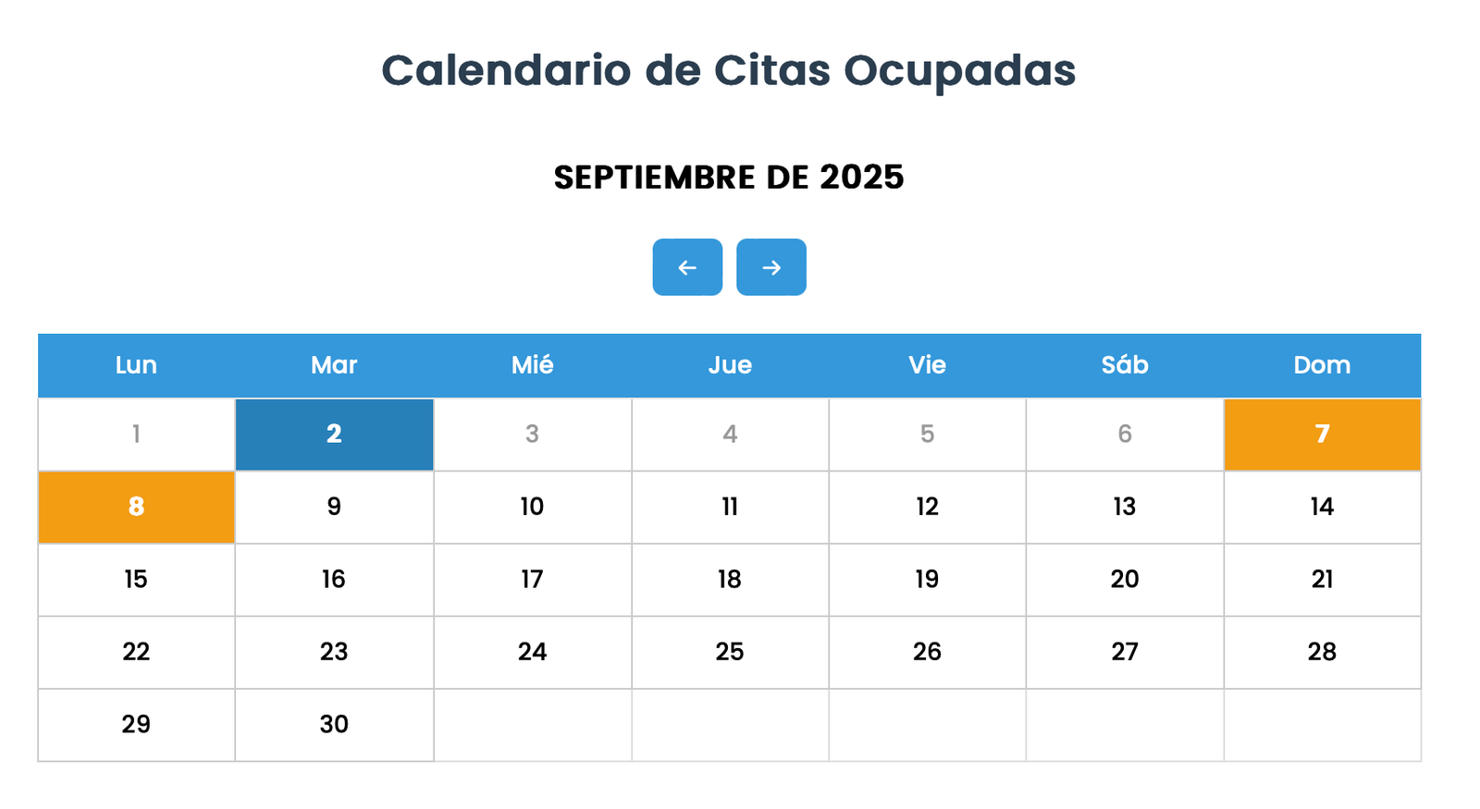This screenshot has width=1480, height=809.
Task: Select the grayed-out date 6
Action: point(1124,434)
